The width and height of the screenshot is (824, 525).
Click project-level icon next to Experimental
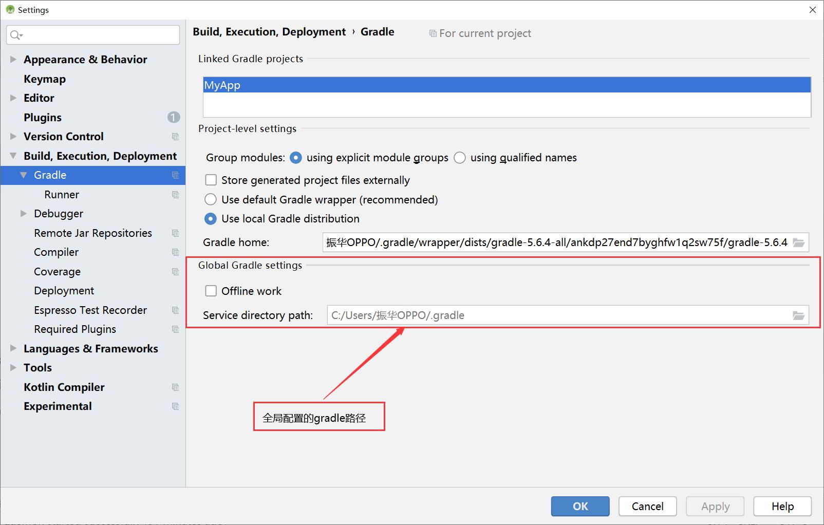coord(175,406)
